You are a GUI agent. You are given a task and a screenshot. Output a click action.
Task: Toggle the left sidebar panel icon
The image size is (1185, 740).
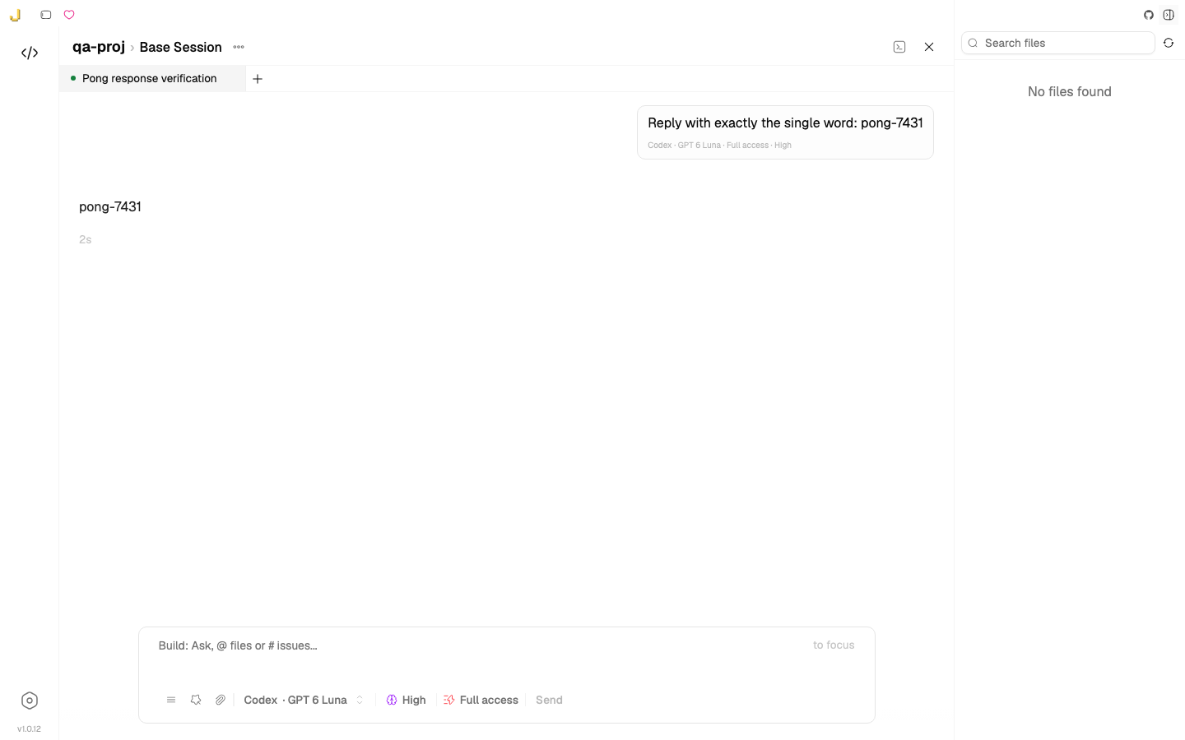click(x=46, y=15)
